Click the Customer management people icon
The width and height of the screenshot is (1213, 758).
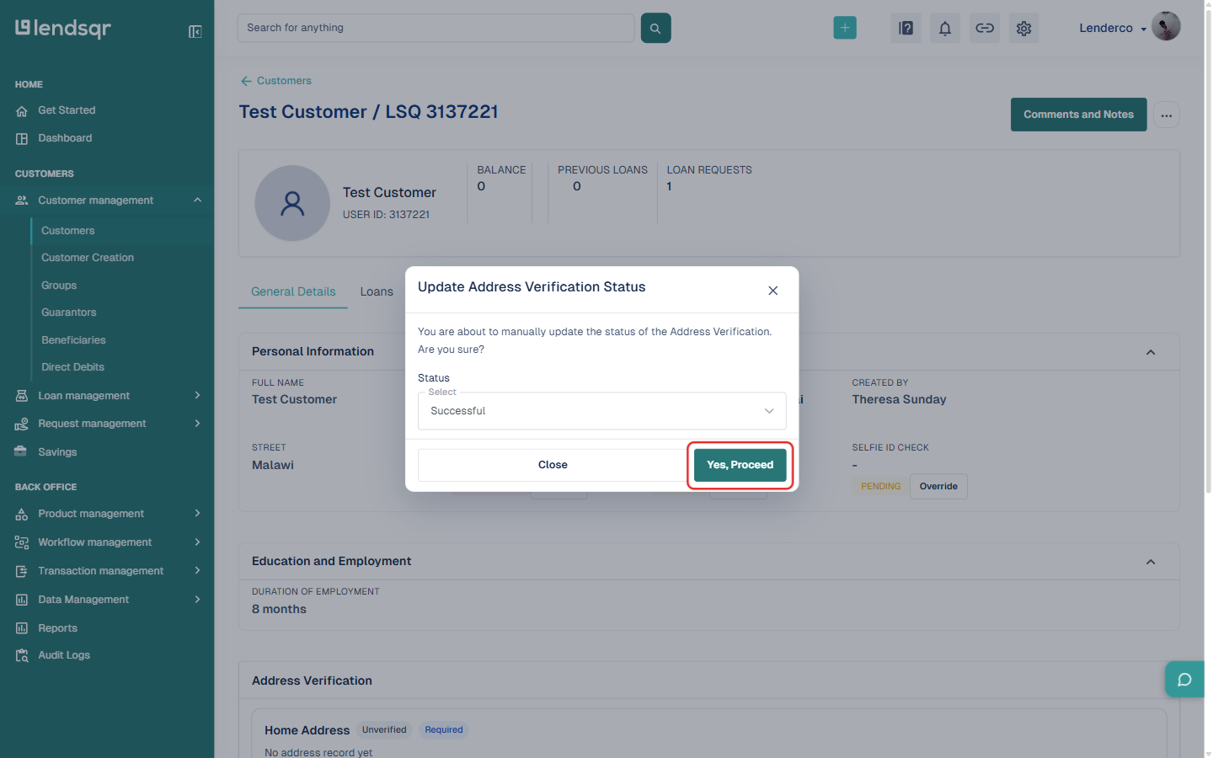(22, 200)
